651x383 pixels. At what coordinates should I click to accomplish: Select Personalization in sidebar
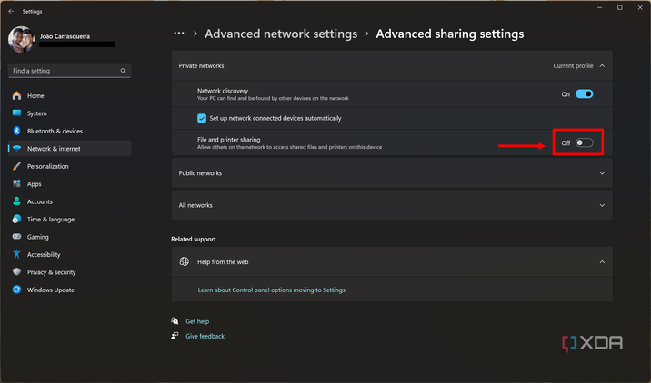tap(70, 166)
